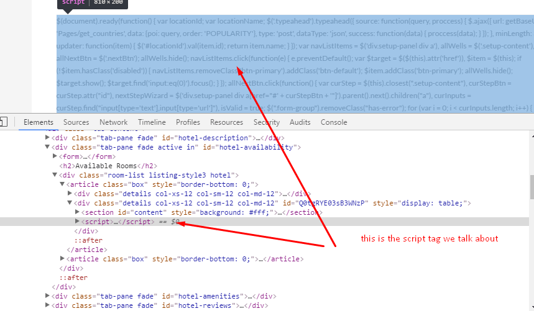Expand the form element node
The image size is (534, 311).
click(x=55, y=156)
